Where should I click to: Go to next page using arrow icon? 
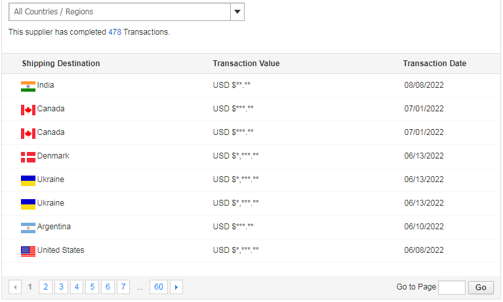176,287
